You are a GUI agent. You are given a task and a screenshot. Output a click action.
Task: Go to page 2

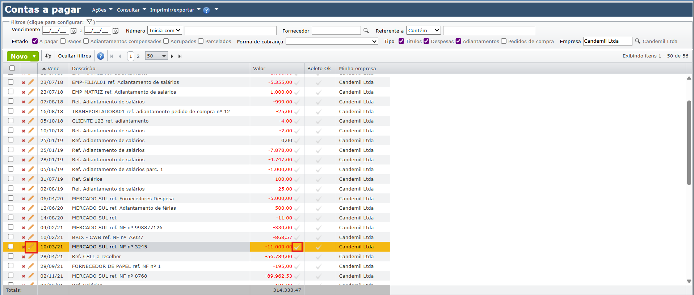[138, 56]
